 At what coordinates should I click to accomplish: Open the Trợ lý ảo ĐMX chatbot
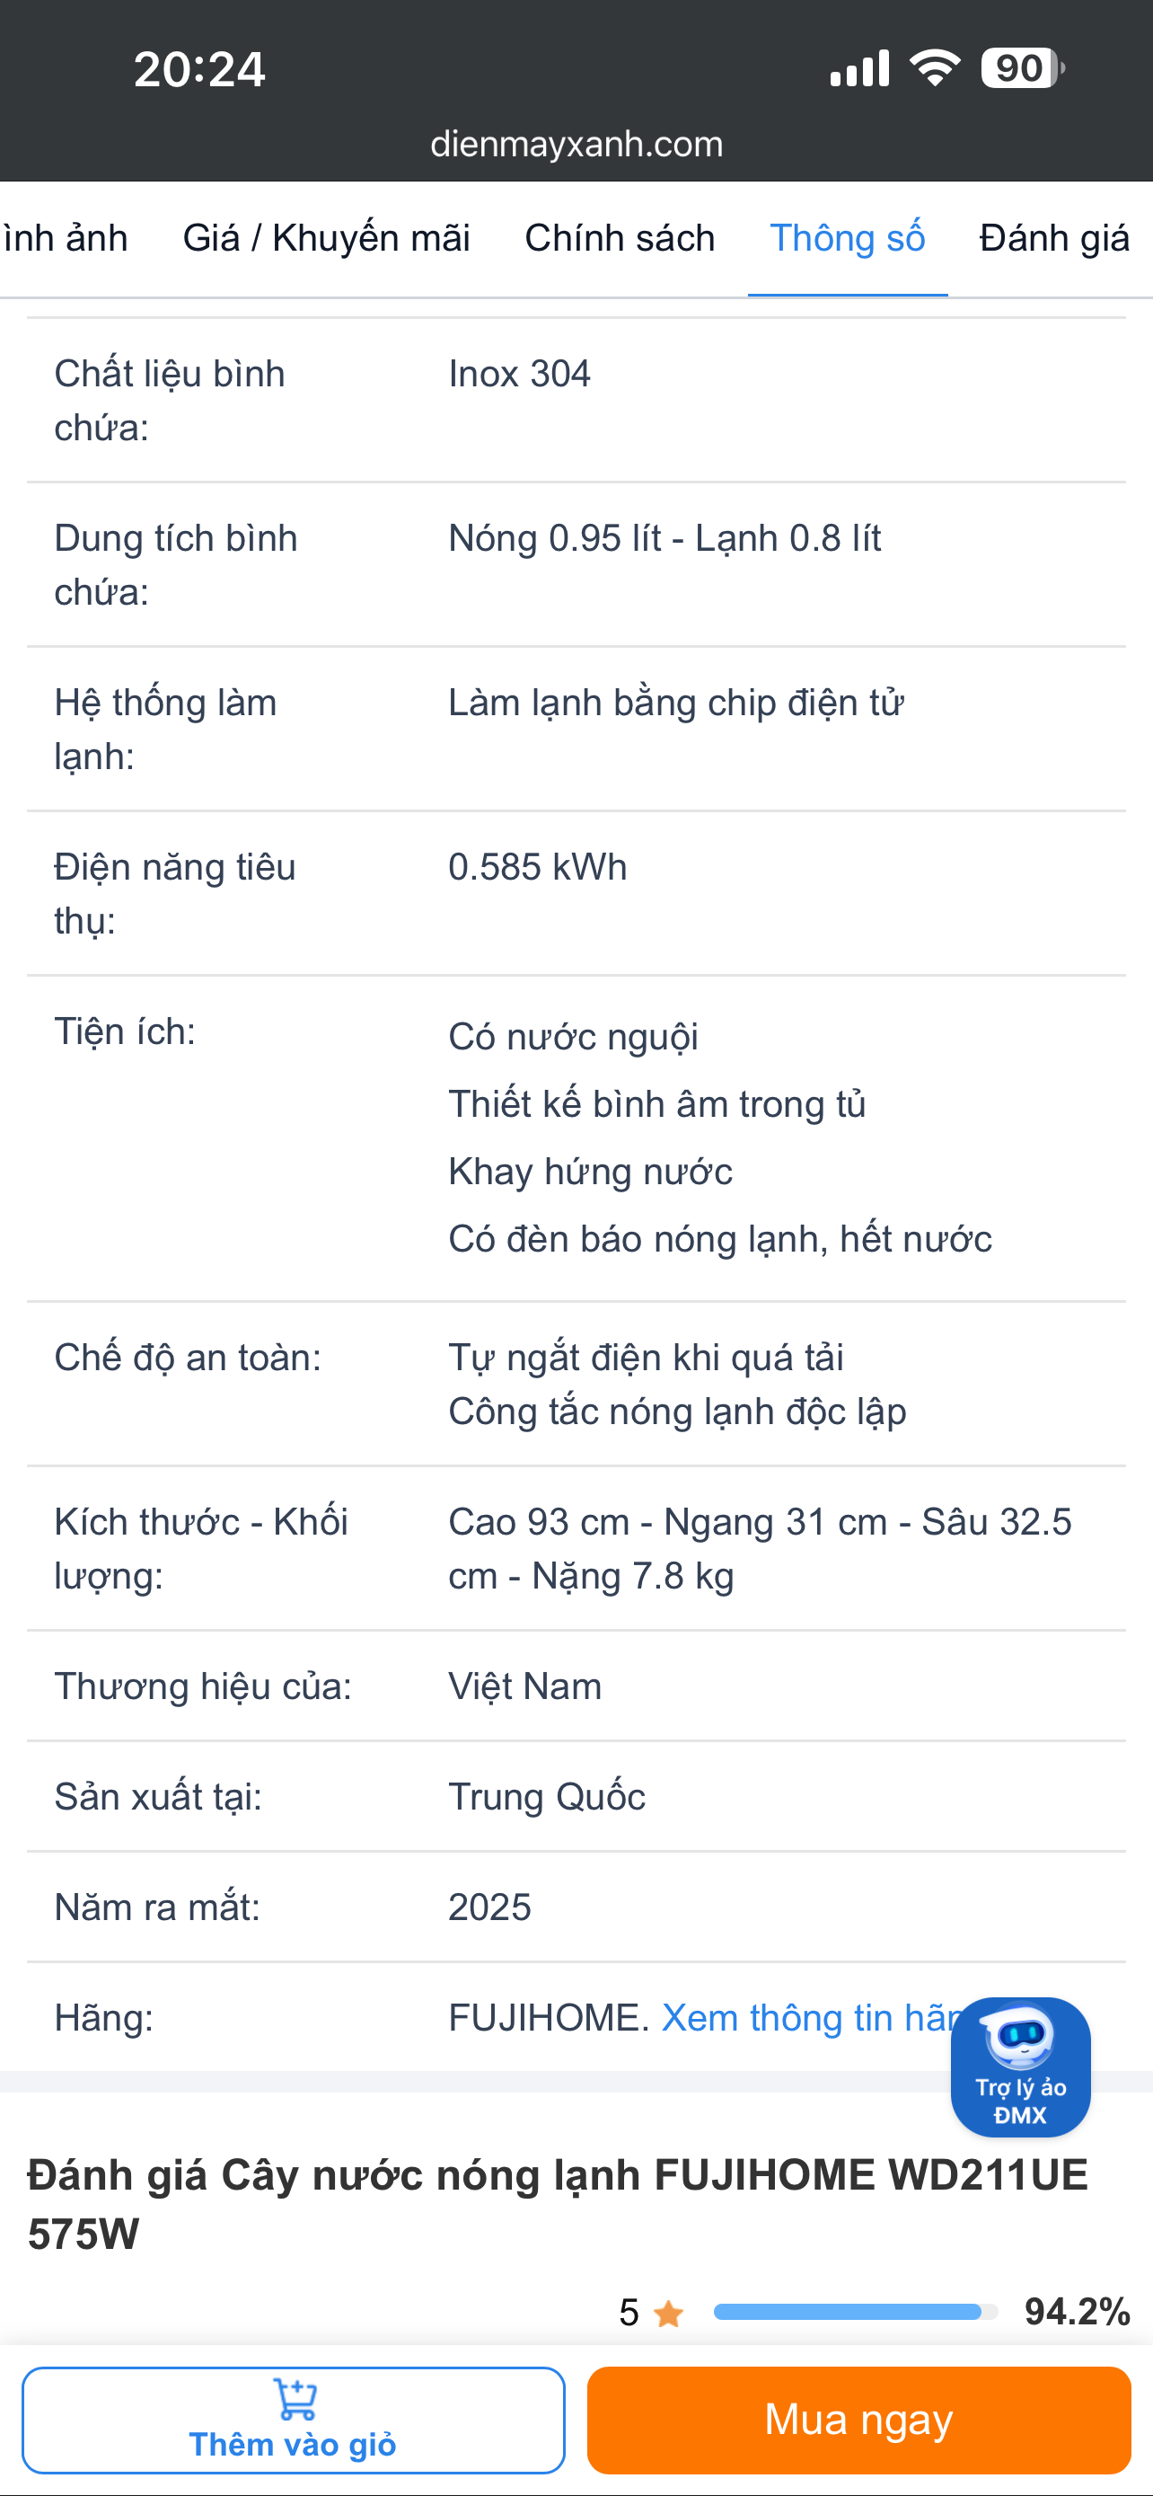1020,2066
